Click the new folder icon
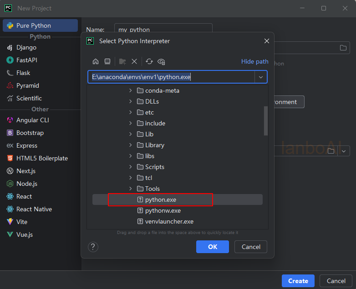The width and height of the screenshot is (356, 289). (122, 61)
